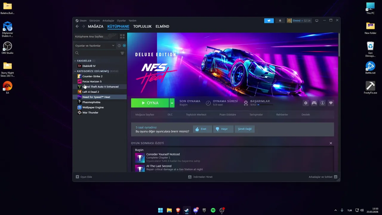Open the collections grid view icon
This screenshot has width=382, height=215.
tap(122, 36)
